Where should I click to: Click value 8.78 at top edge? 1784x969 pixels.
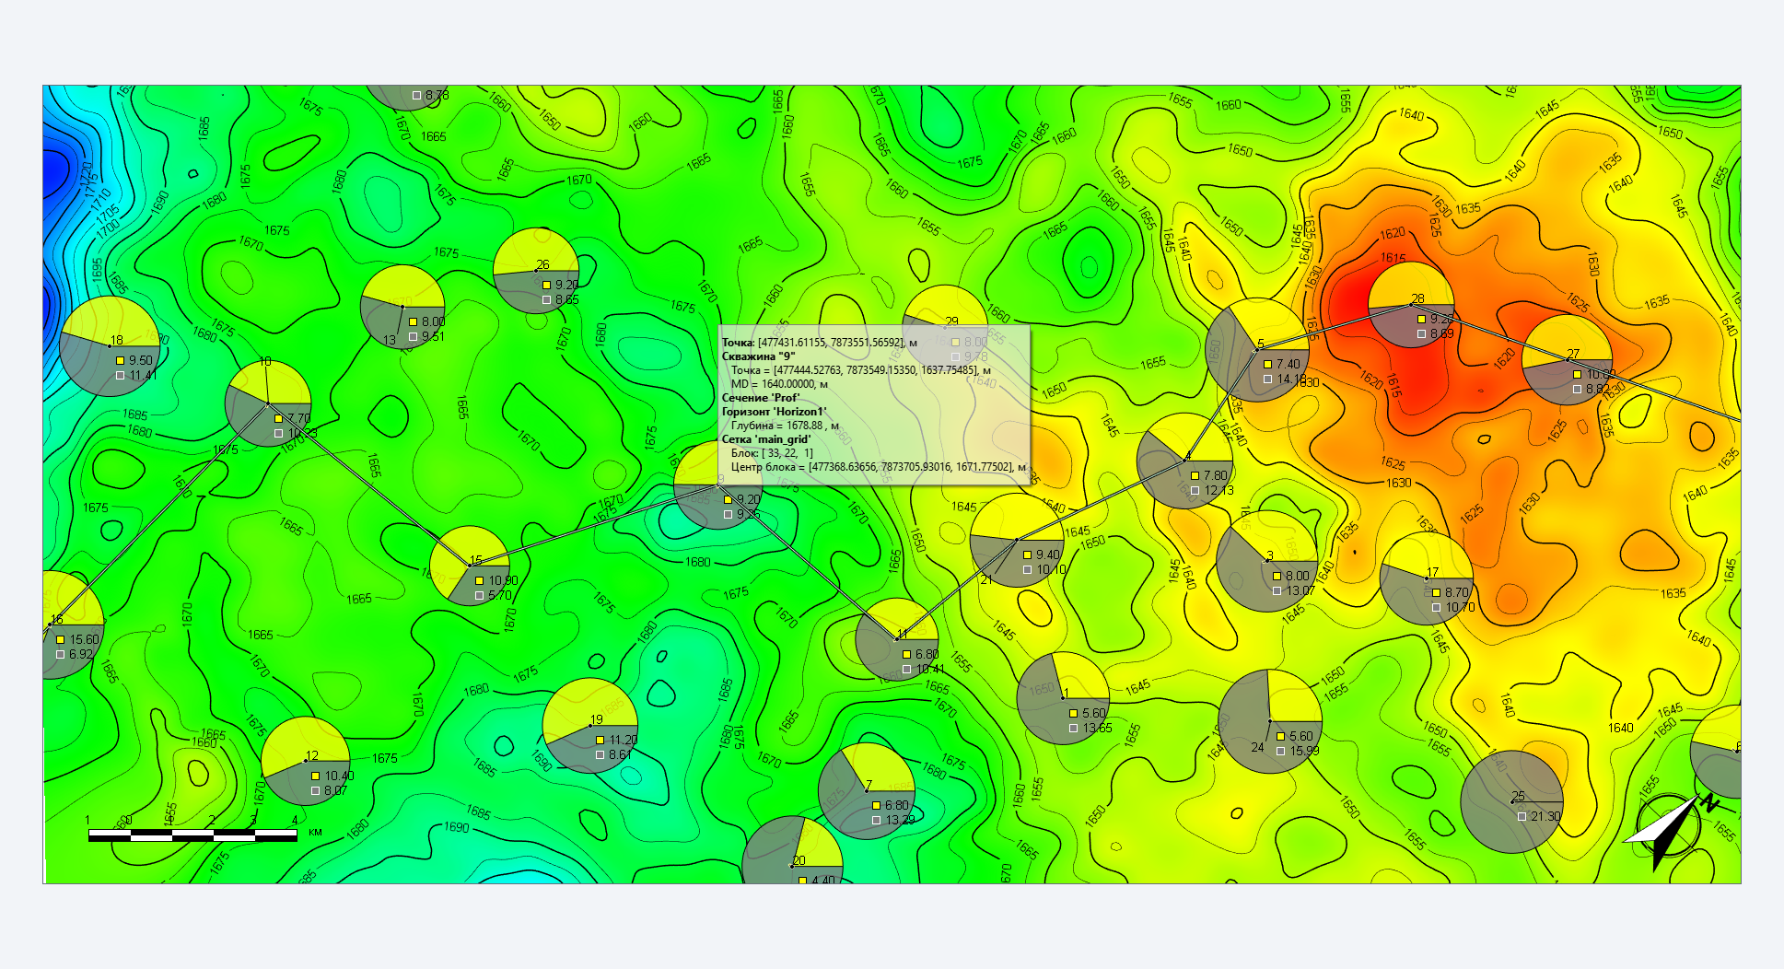click(x=437, y=95)
